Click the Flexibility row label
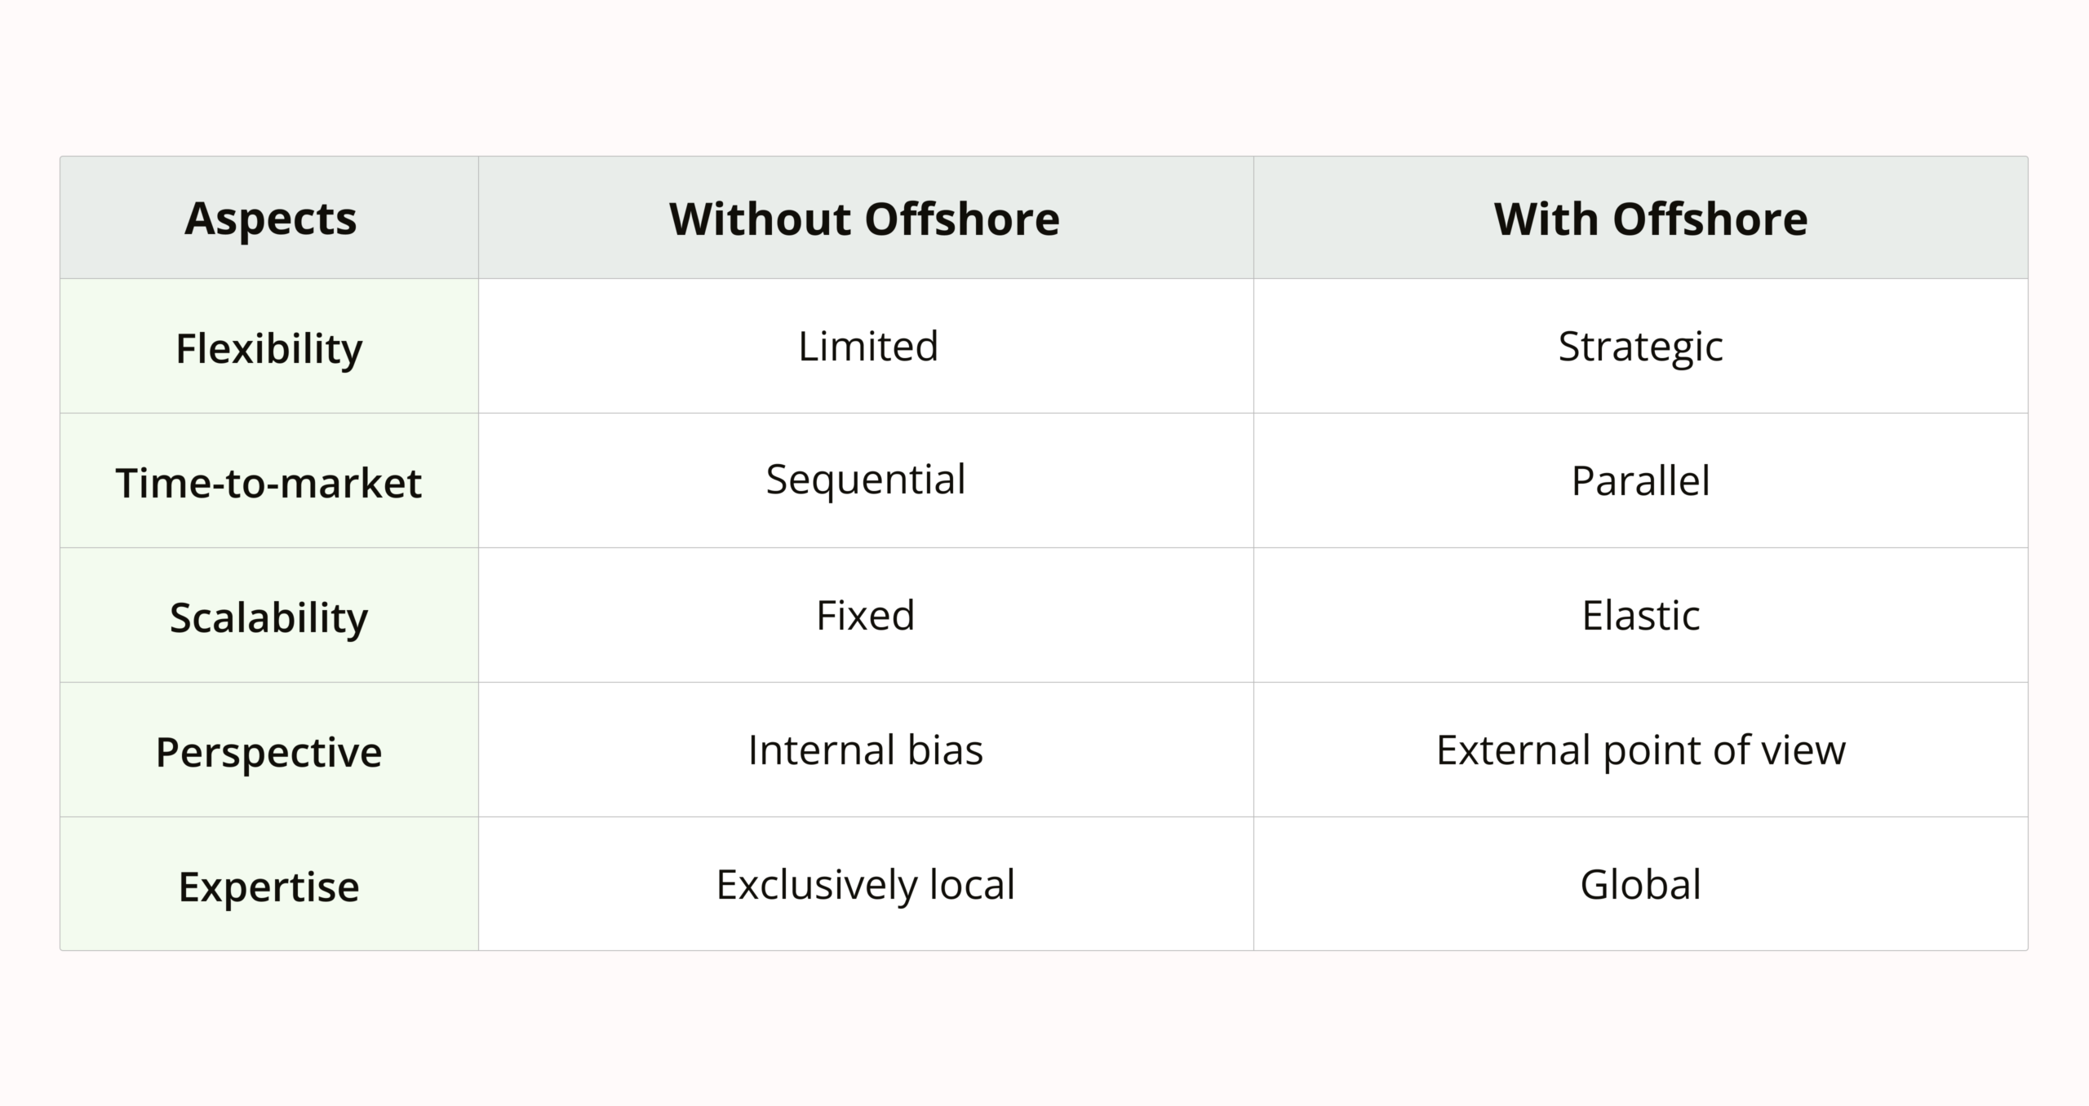The width and height of the screenshot is (2089, 1106). click(269, 348)
